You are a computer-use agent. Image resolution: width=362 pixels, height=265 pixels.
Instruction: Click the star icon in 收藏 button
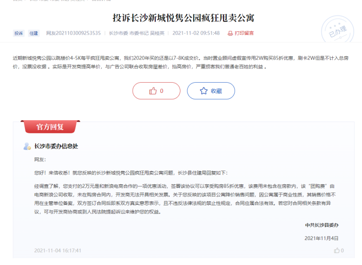(x=204, y=91)
